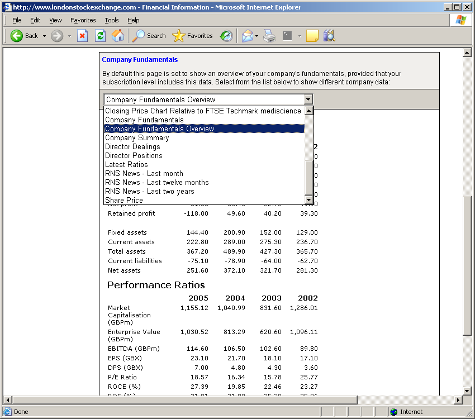Screen dimensions: 475x419
Task: Click the dropdown list scrollbar thumb
Action: (308, 178)
